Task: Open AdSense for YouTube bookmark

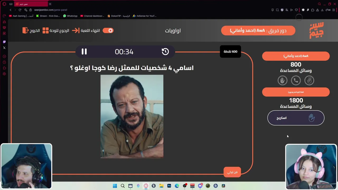Action: [x=145, y=16]
